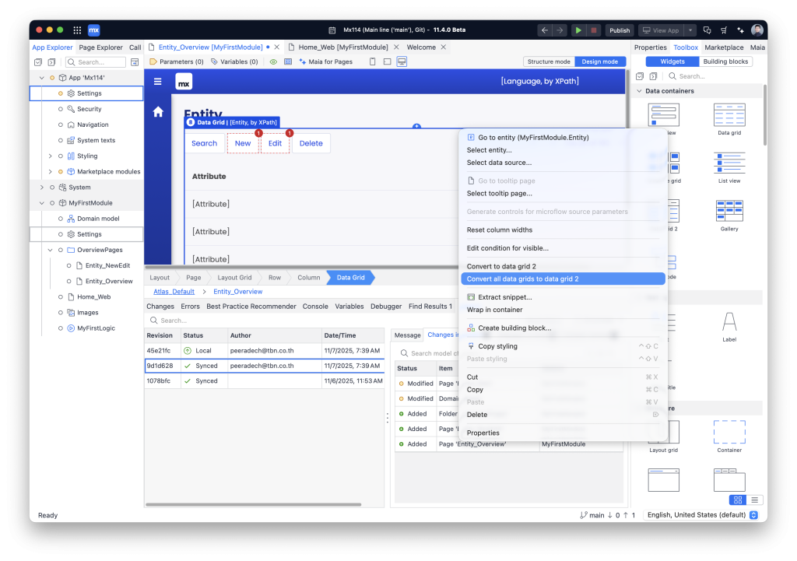Open the Atlas_Default layout link

pos(174,292)
